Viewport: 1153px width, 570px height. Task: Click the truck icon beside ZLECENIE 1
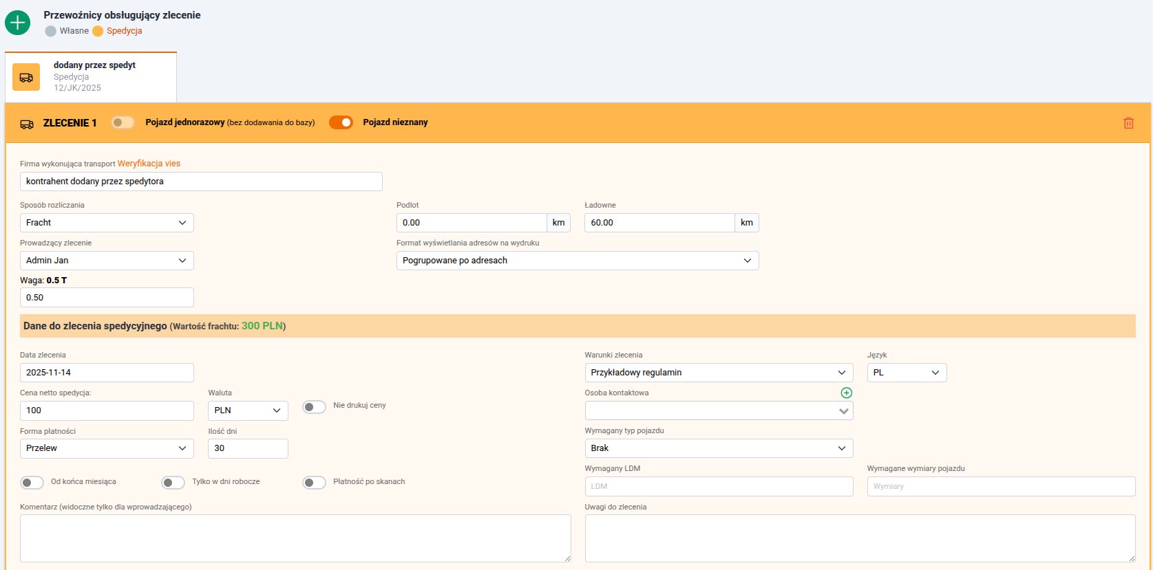27,124
